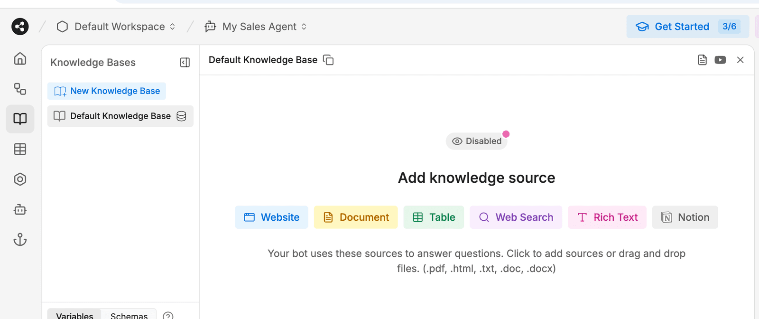This screenshot has height=319, width=759.
Task: Open the Home icon in sidebar
Action: [20, 58]
